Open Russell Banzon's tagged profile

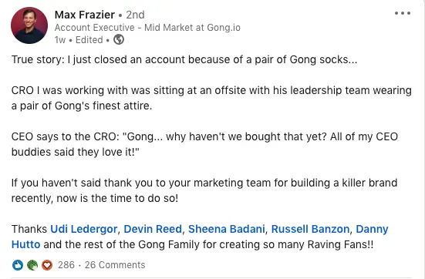coord(310,229)
